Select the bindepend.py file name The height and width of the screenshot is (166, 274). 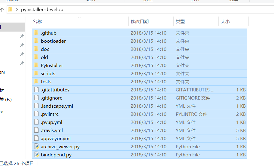point(56,155)
